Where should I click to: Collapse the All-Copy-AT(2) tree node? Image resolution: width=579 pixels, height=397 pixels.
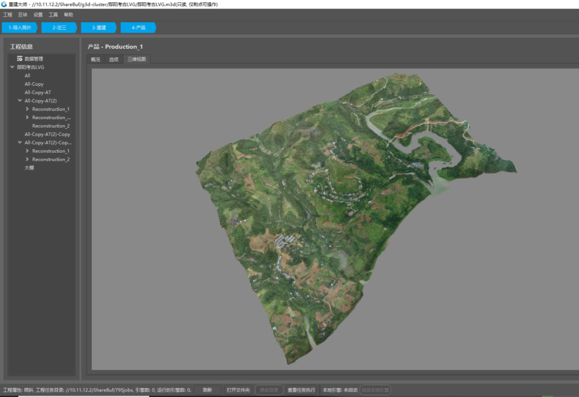20,101
